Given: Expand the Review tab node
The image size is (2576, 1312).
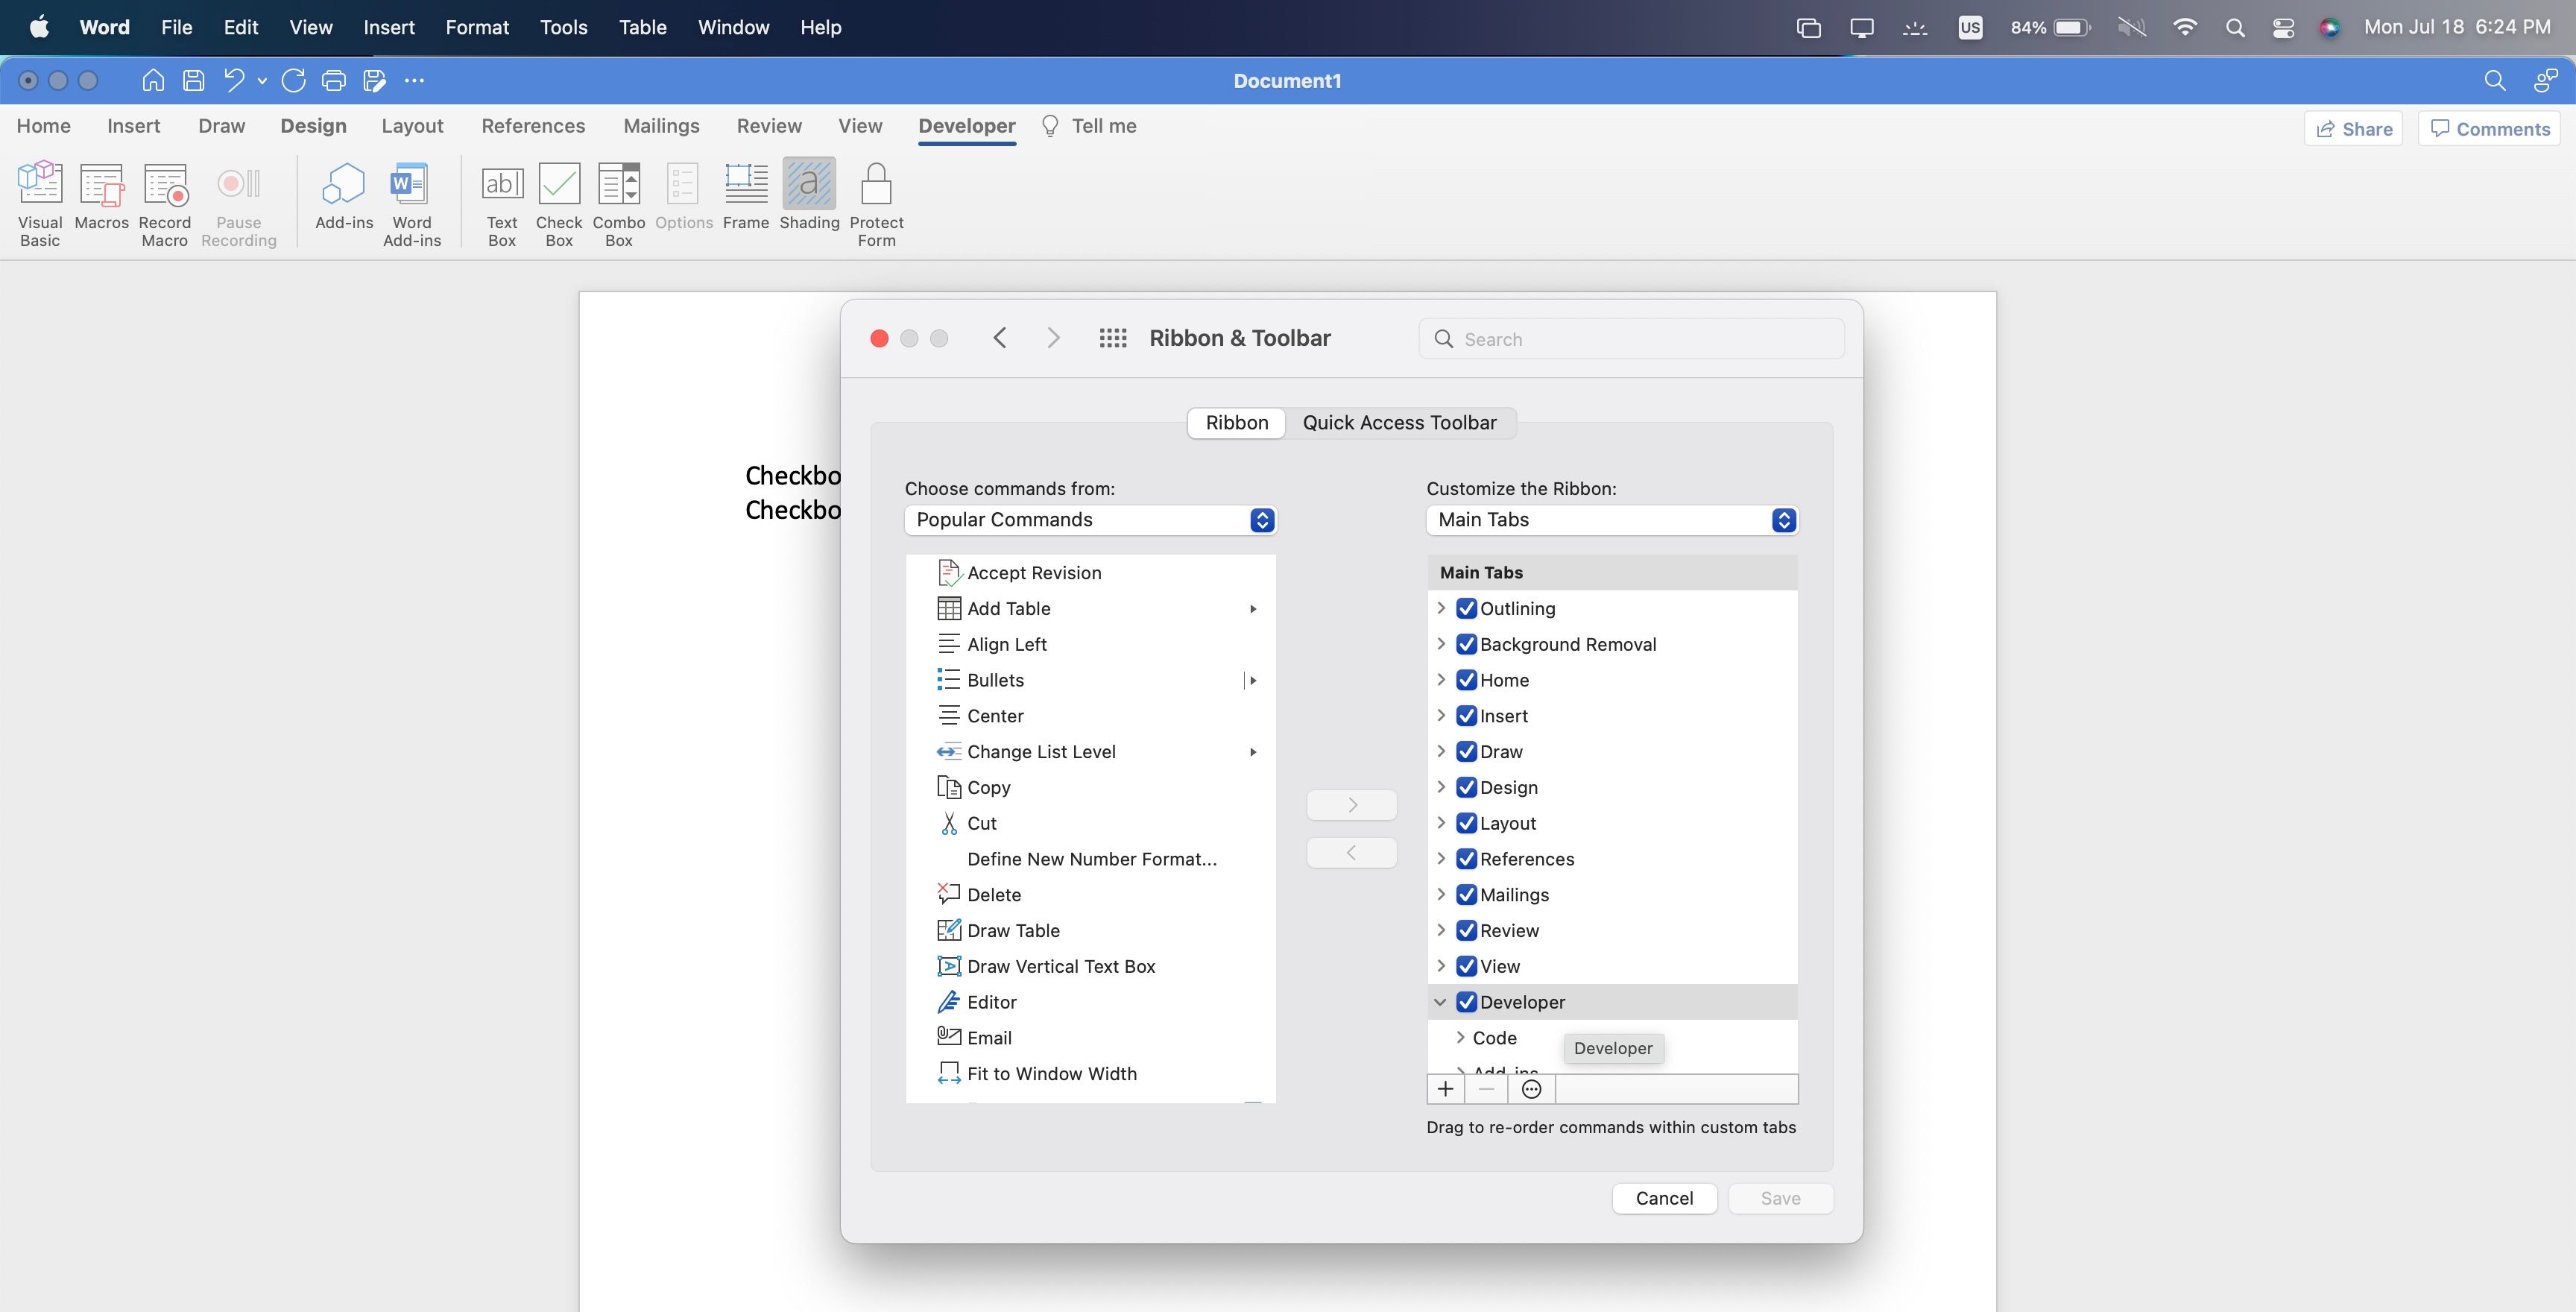Looking at the screenshot, I should coord(1441,930).
